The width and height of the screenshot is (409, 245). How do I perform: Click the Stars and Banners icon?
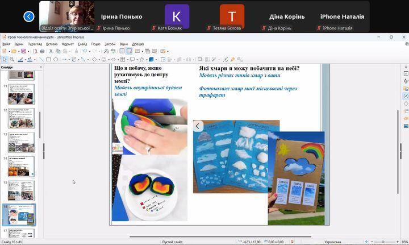141,60
